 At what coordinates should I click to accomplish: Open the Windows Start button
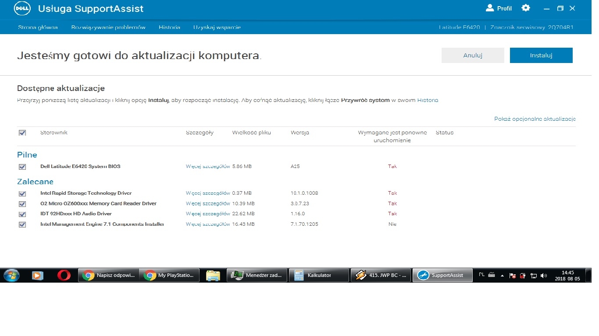click(x=12, y=275)
